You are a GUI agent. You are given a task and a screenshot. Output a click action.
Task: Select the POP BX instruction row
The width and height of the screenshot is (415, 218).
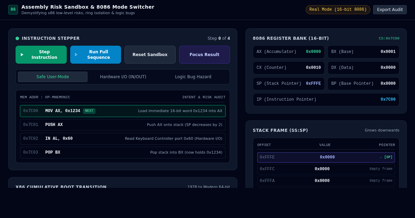coord(123,153)
